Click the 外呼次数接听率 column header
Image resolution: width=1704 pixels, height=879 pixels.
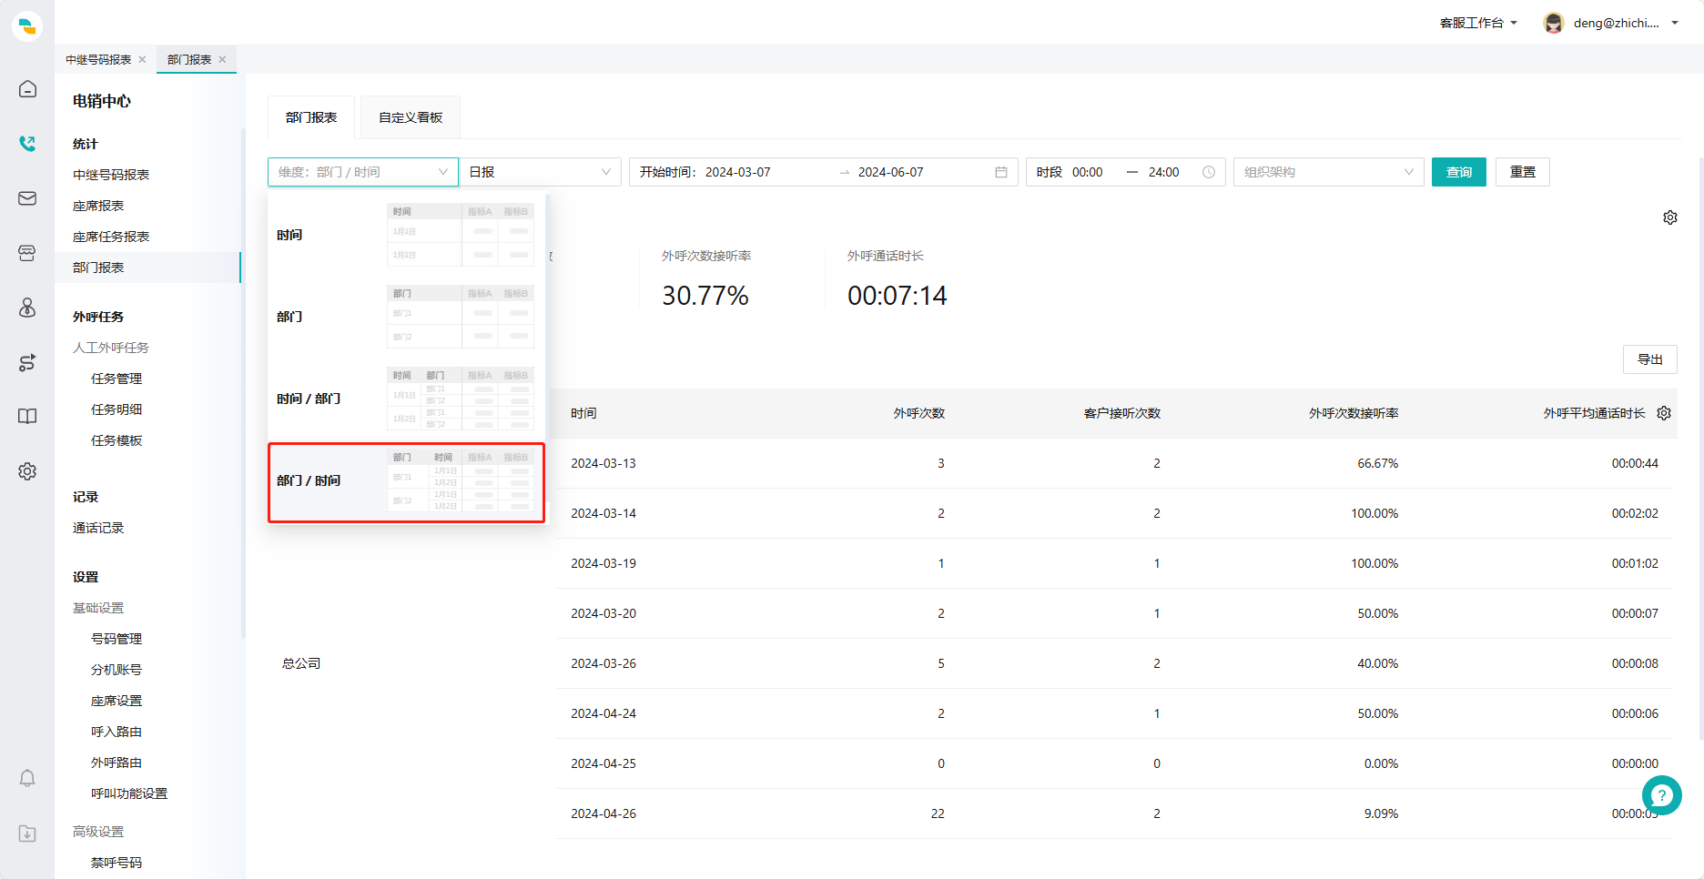tap(1354, 413)
